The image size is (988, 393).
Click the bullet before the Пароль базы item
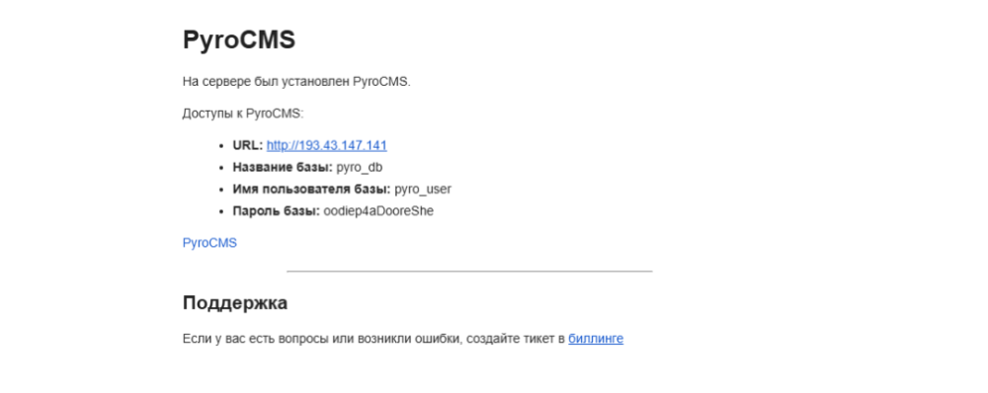(221, 212)
